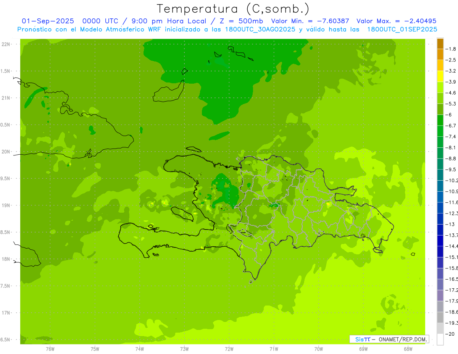Click the 'SisTT - ONAMET/REP.DOM.' credit label

389,339
